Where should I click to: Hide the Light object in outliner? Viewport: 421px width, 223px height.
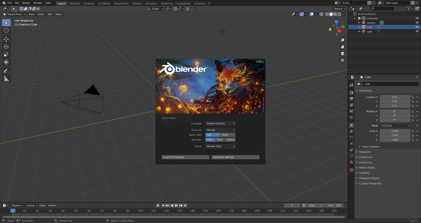[417, 32]
